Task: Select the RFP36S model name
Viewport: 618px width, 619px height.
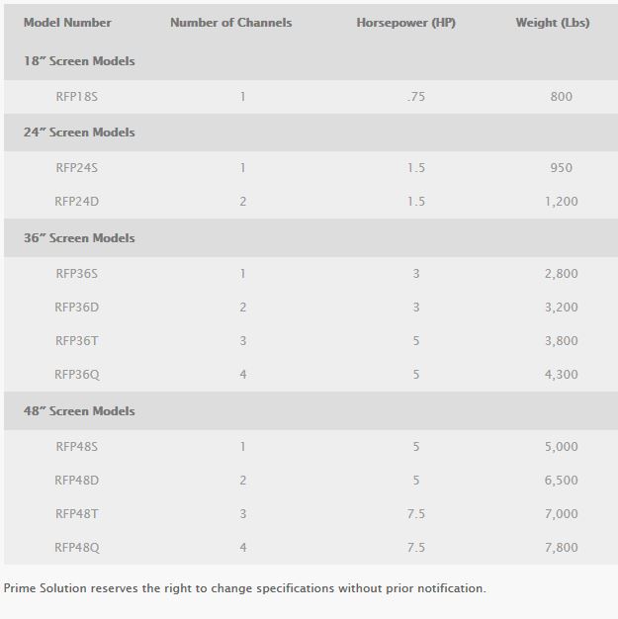Action: click(77, 274)
